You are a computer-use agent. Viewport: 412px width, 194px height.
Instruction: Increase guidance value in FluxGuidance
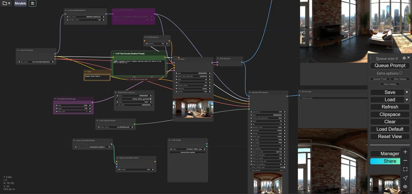click(x=168, y=44)
